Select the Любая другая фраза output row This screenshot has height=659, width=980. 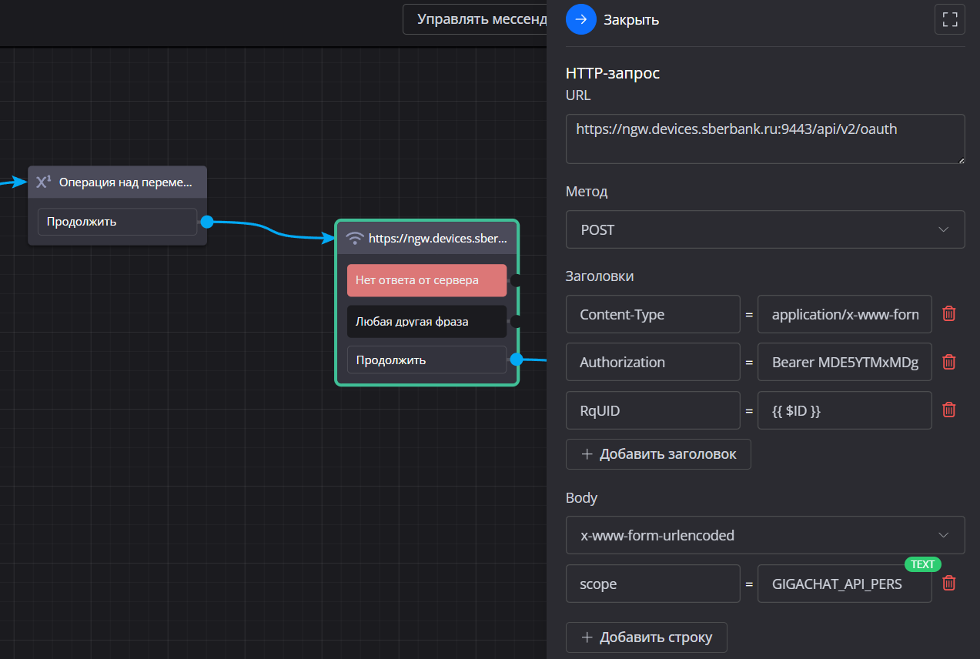coord(426,322)
